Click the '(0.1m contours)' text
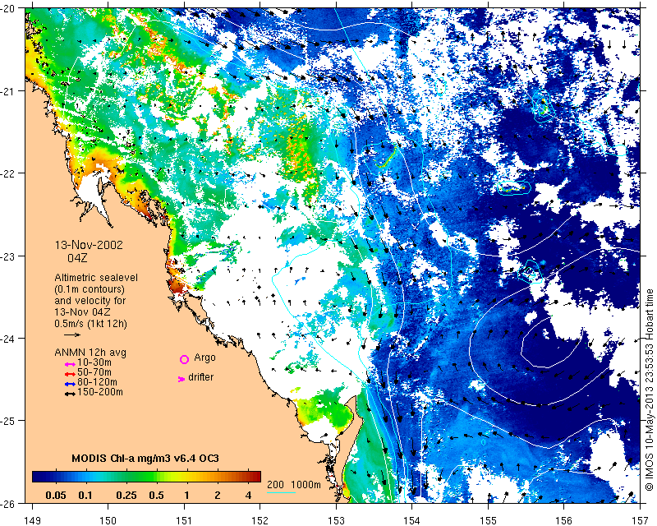This screenshot has height=526, width=657. (90, 289)
